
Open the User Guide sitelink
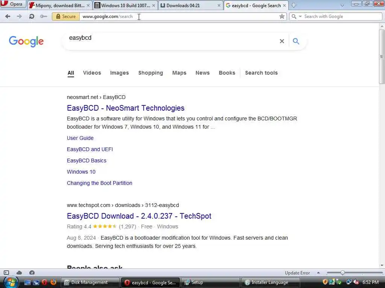[x=80, y=138]
